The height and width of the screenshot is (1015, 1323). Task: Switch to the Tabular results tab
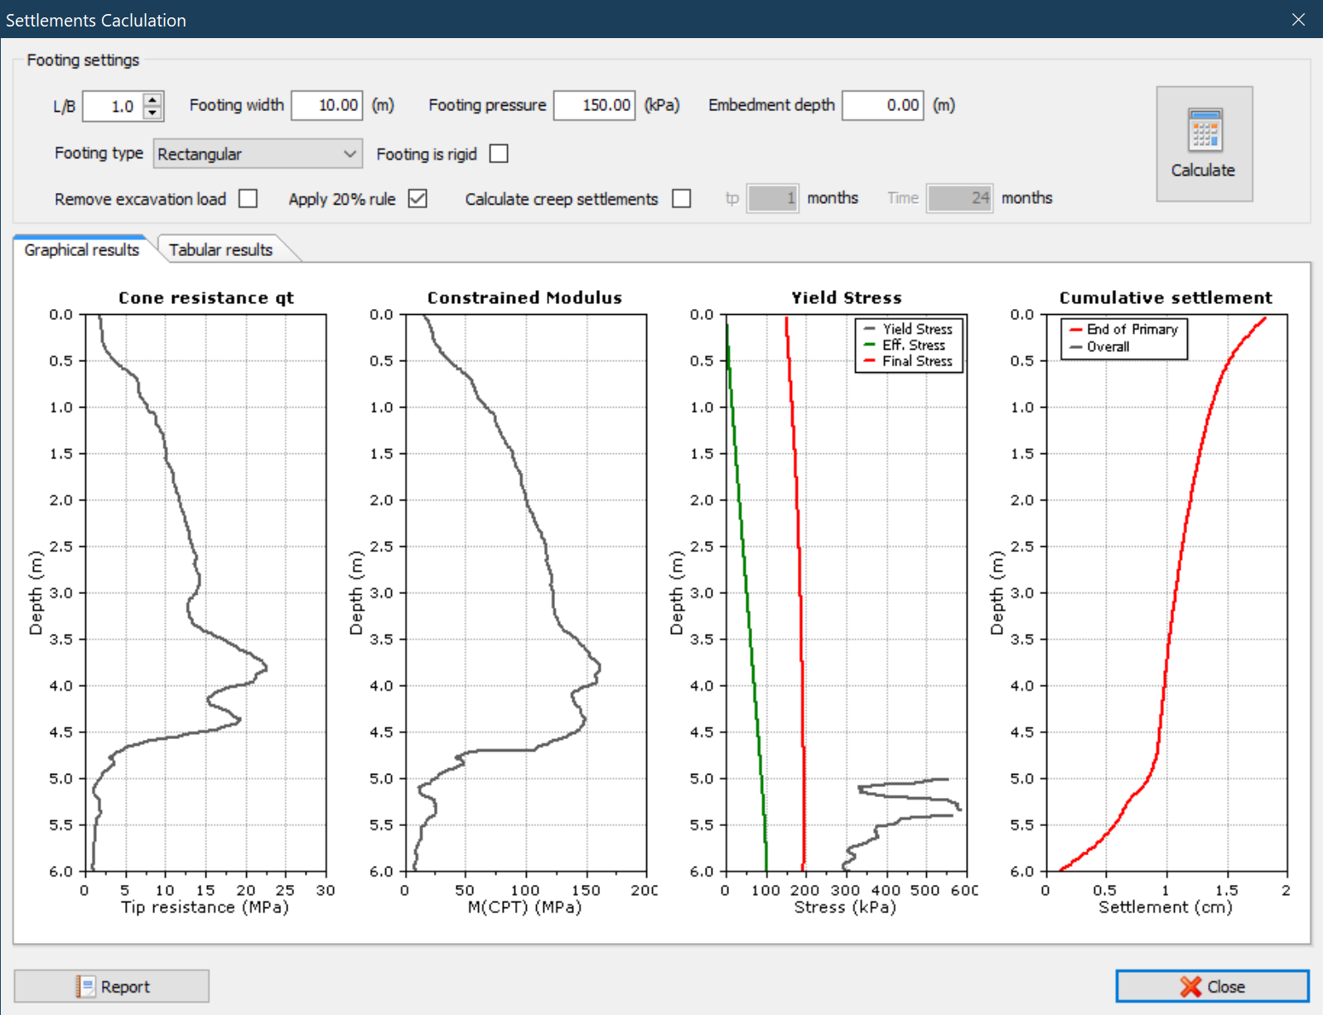pos(220,249)
